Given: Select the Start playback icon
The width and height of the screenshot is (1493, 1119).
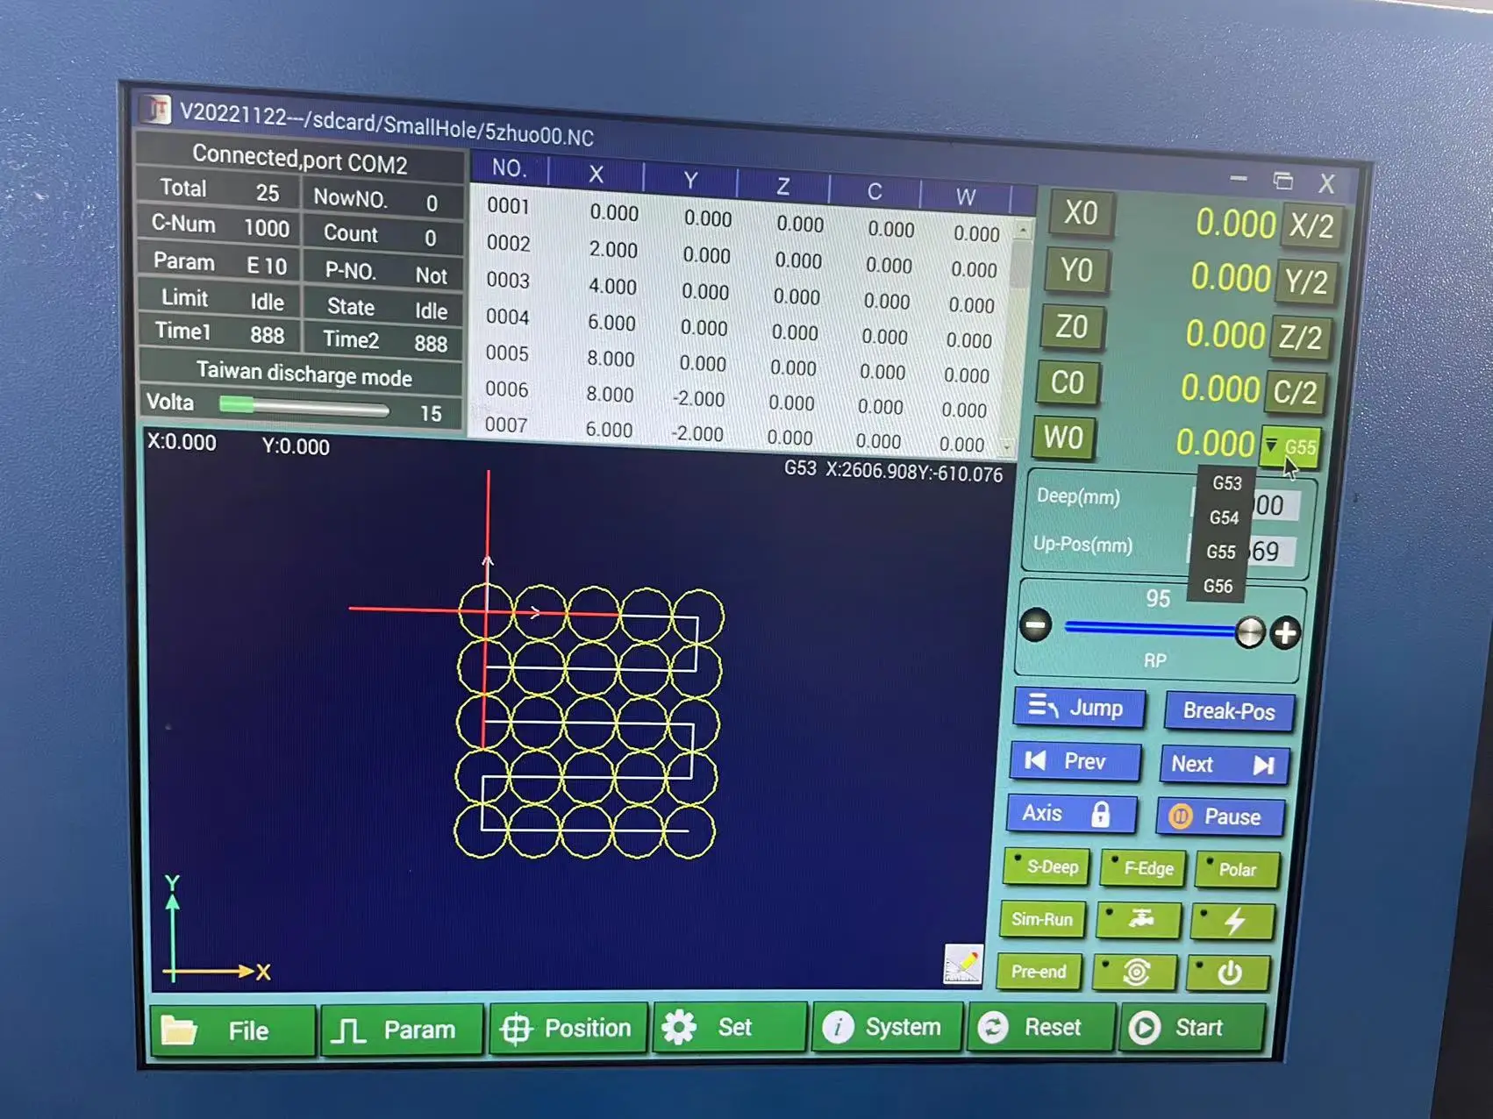Looking at the screenshot, I should click(1146, 1027).
